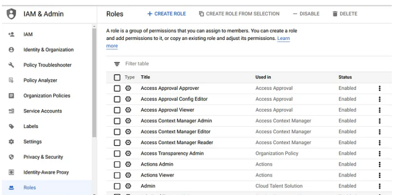Viewport: 395px width, 195px height.
Task: Select the Access Transparency Admin checkbox
Action: coord(117,154)
